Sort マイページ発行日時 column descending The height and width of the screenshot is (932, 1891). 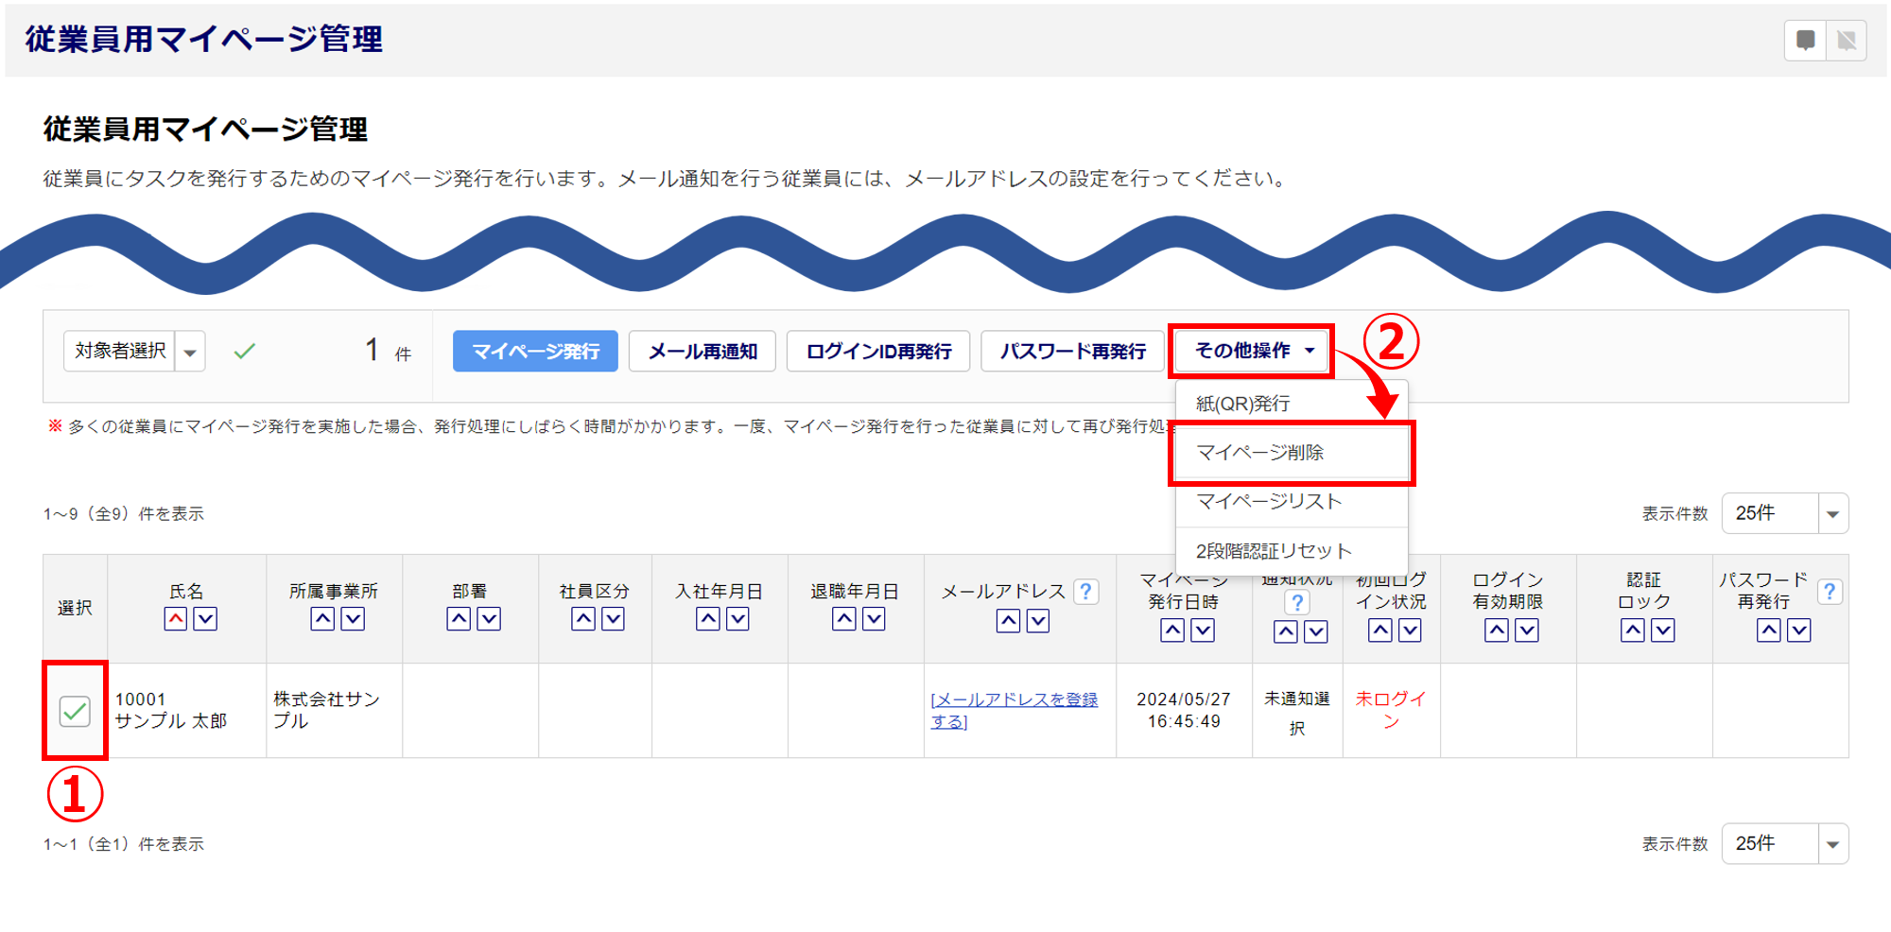pyautogui.click(x=1203, y=630)
